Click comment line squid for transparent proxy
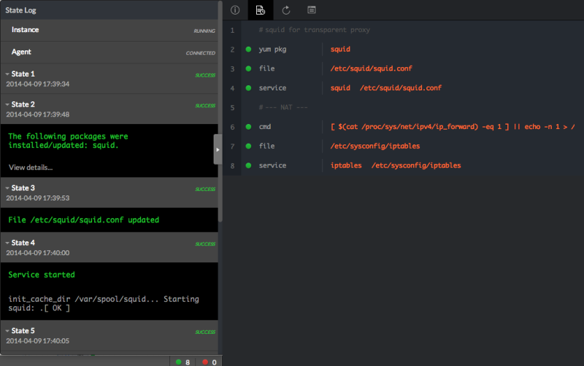 315,30
